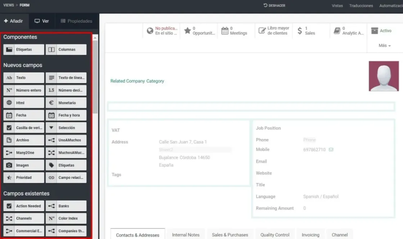Open Sales & Purchases tab
This screenshot has height=239, width=403.
pyautogui.click(x=230, y=235)
